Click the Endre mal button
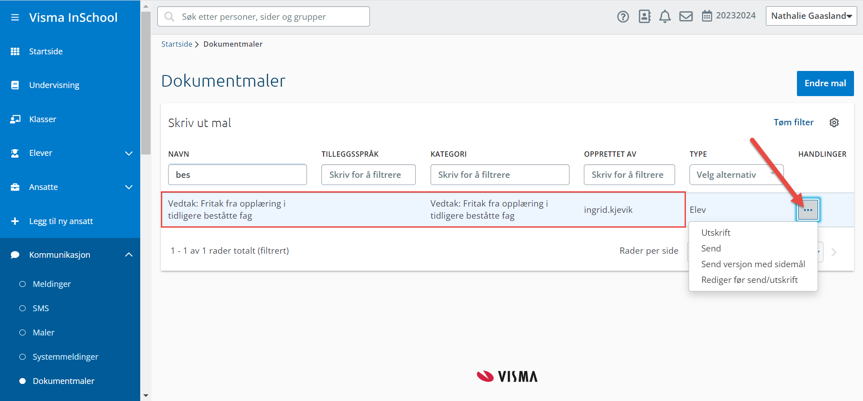 click(x=825, y=84)
